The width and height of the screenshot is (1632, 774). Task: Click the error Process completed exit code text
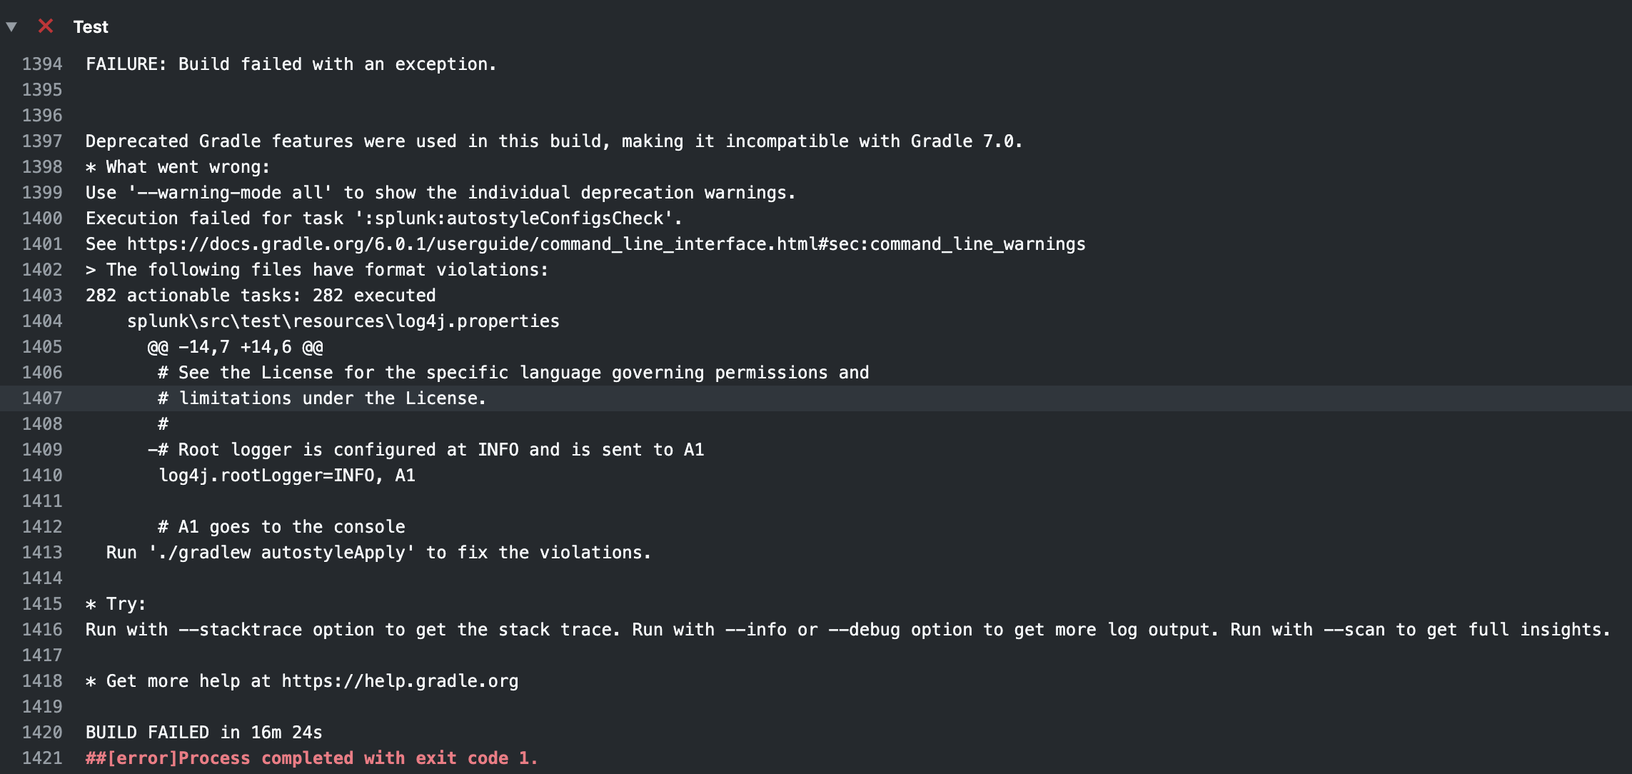[x=311, y=758]
